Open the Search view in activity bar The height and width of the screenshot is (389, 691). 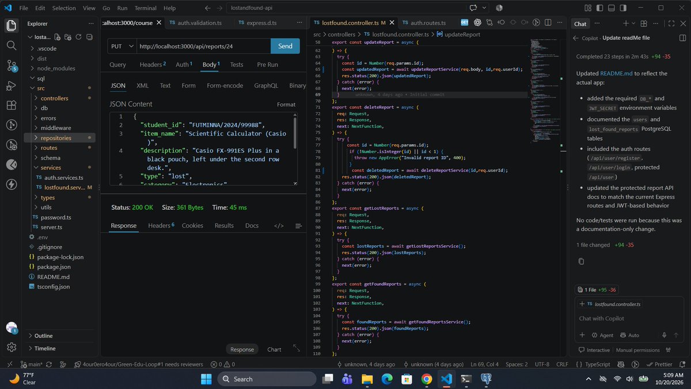pos(12,45)
